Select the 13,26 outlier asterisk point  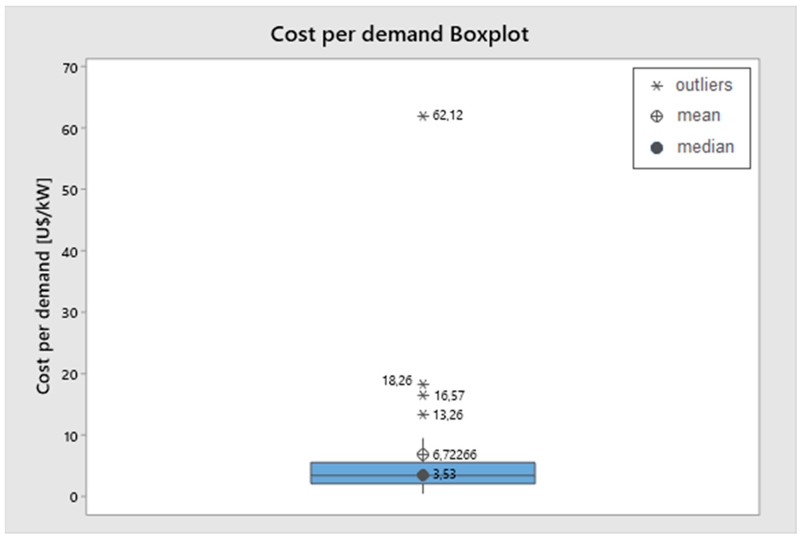coord(423,415)
